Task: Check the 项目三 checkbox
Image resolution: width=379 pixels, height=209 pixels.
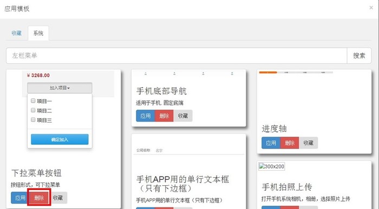Action: click(x=33, y=119)
